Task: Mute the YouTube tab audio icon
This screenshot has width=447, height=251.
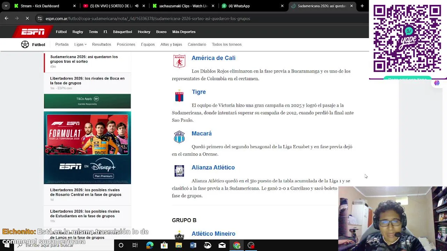Action: [137, 6]
